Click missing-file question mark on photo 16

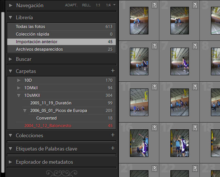[x=154, y=128]
